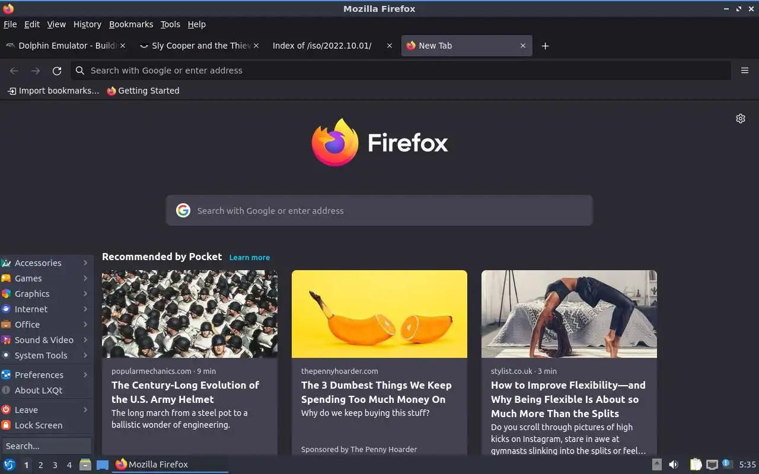This screenshot has width=759, height=474.
Task: Open the Help menu
Action: pyautogui.click(x=197, y=24)
